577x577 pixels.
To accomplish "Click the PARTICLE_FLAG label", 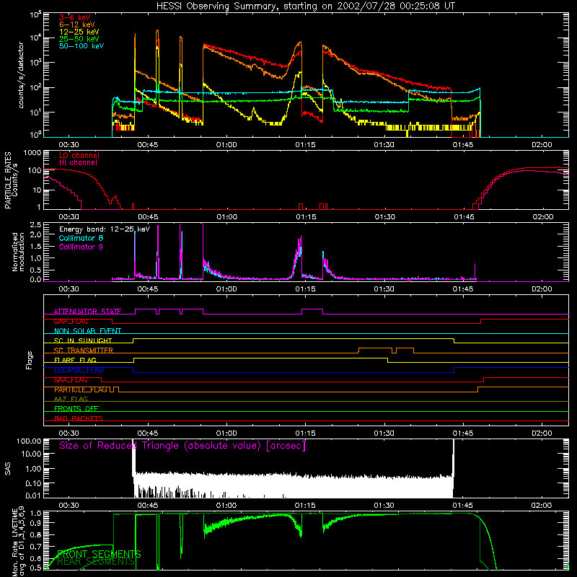I will click(81, 389).
